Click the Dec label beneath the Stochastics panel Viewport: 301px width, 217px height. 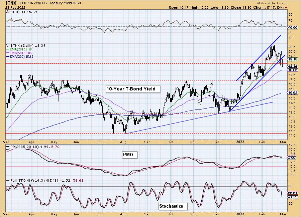216,214
